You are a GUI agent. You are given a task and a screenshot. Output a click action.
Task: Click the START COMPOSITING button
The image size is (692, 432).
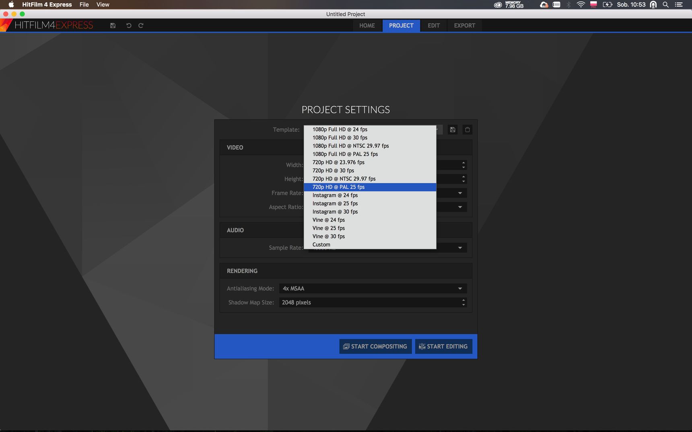(x=375, y=346)
